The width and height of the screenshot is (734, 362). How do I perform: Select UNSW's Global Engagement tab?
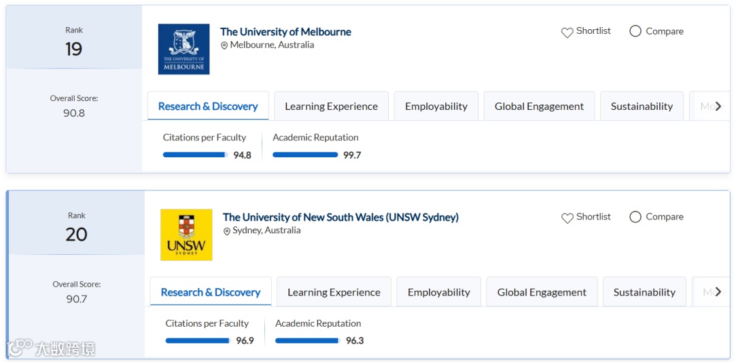point(542,292)
